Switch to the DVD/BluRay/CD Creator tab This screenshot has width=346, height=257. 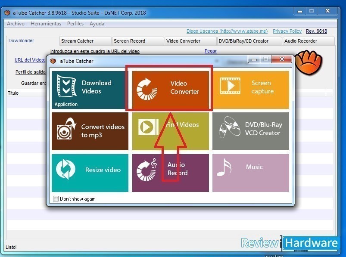[249, 41]
